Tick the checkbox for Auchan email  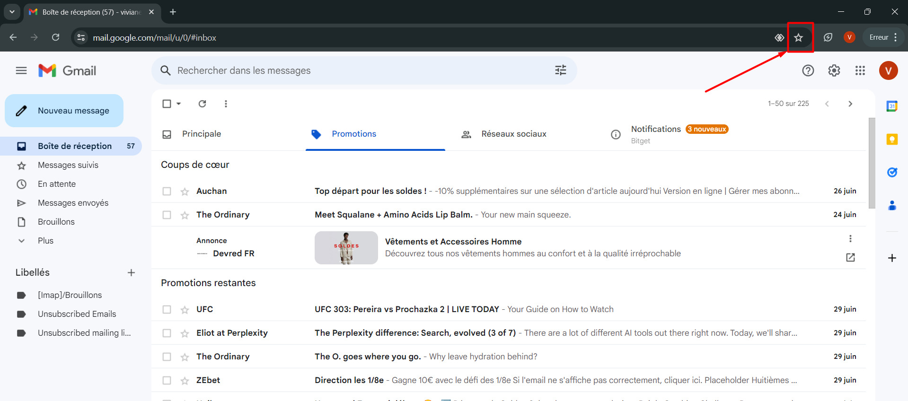[167, 191]
